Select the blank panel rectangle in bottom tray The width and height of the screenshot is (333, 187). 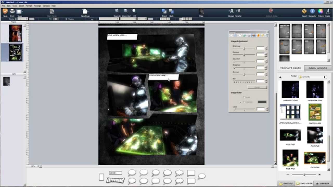click(x=101, y=177)
